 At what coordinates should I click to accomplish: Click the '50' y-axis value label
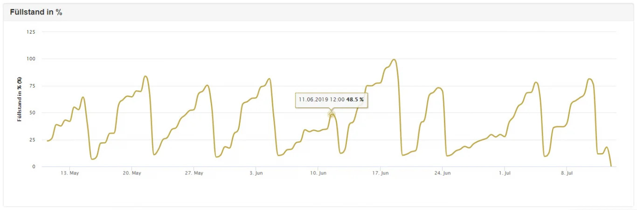(33, 113)
